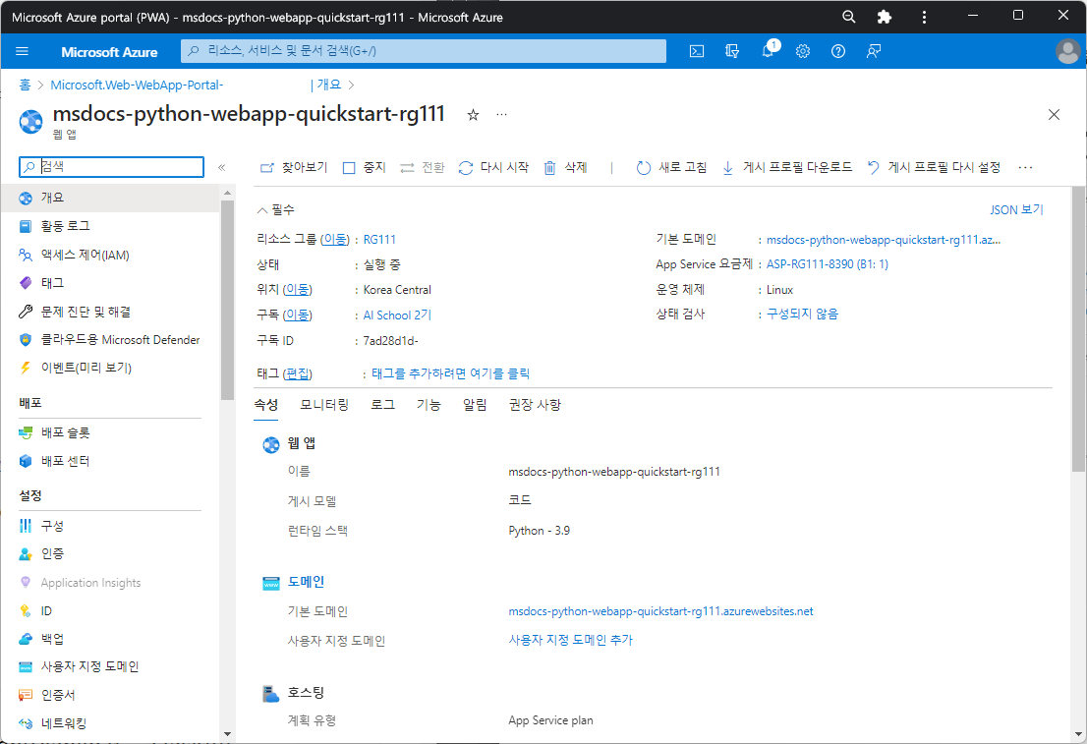Collapse the left navigation menu

pos(222,167)
